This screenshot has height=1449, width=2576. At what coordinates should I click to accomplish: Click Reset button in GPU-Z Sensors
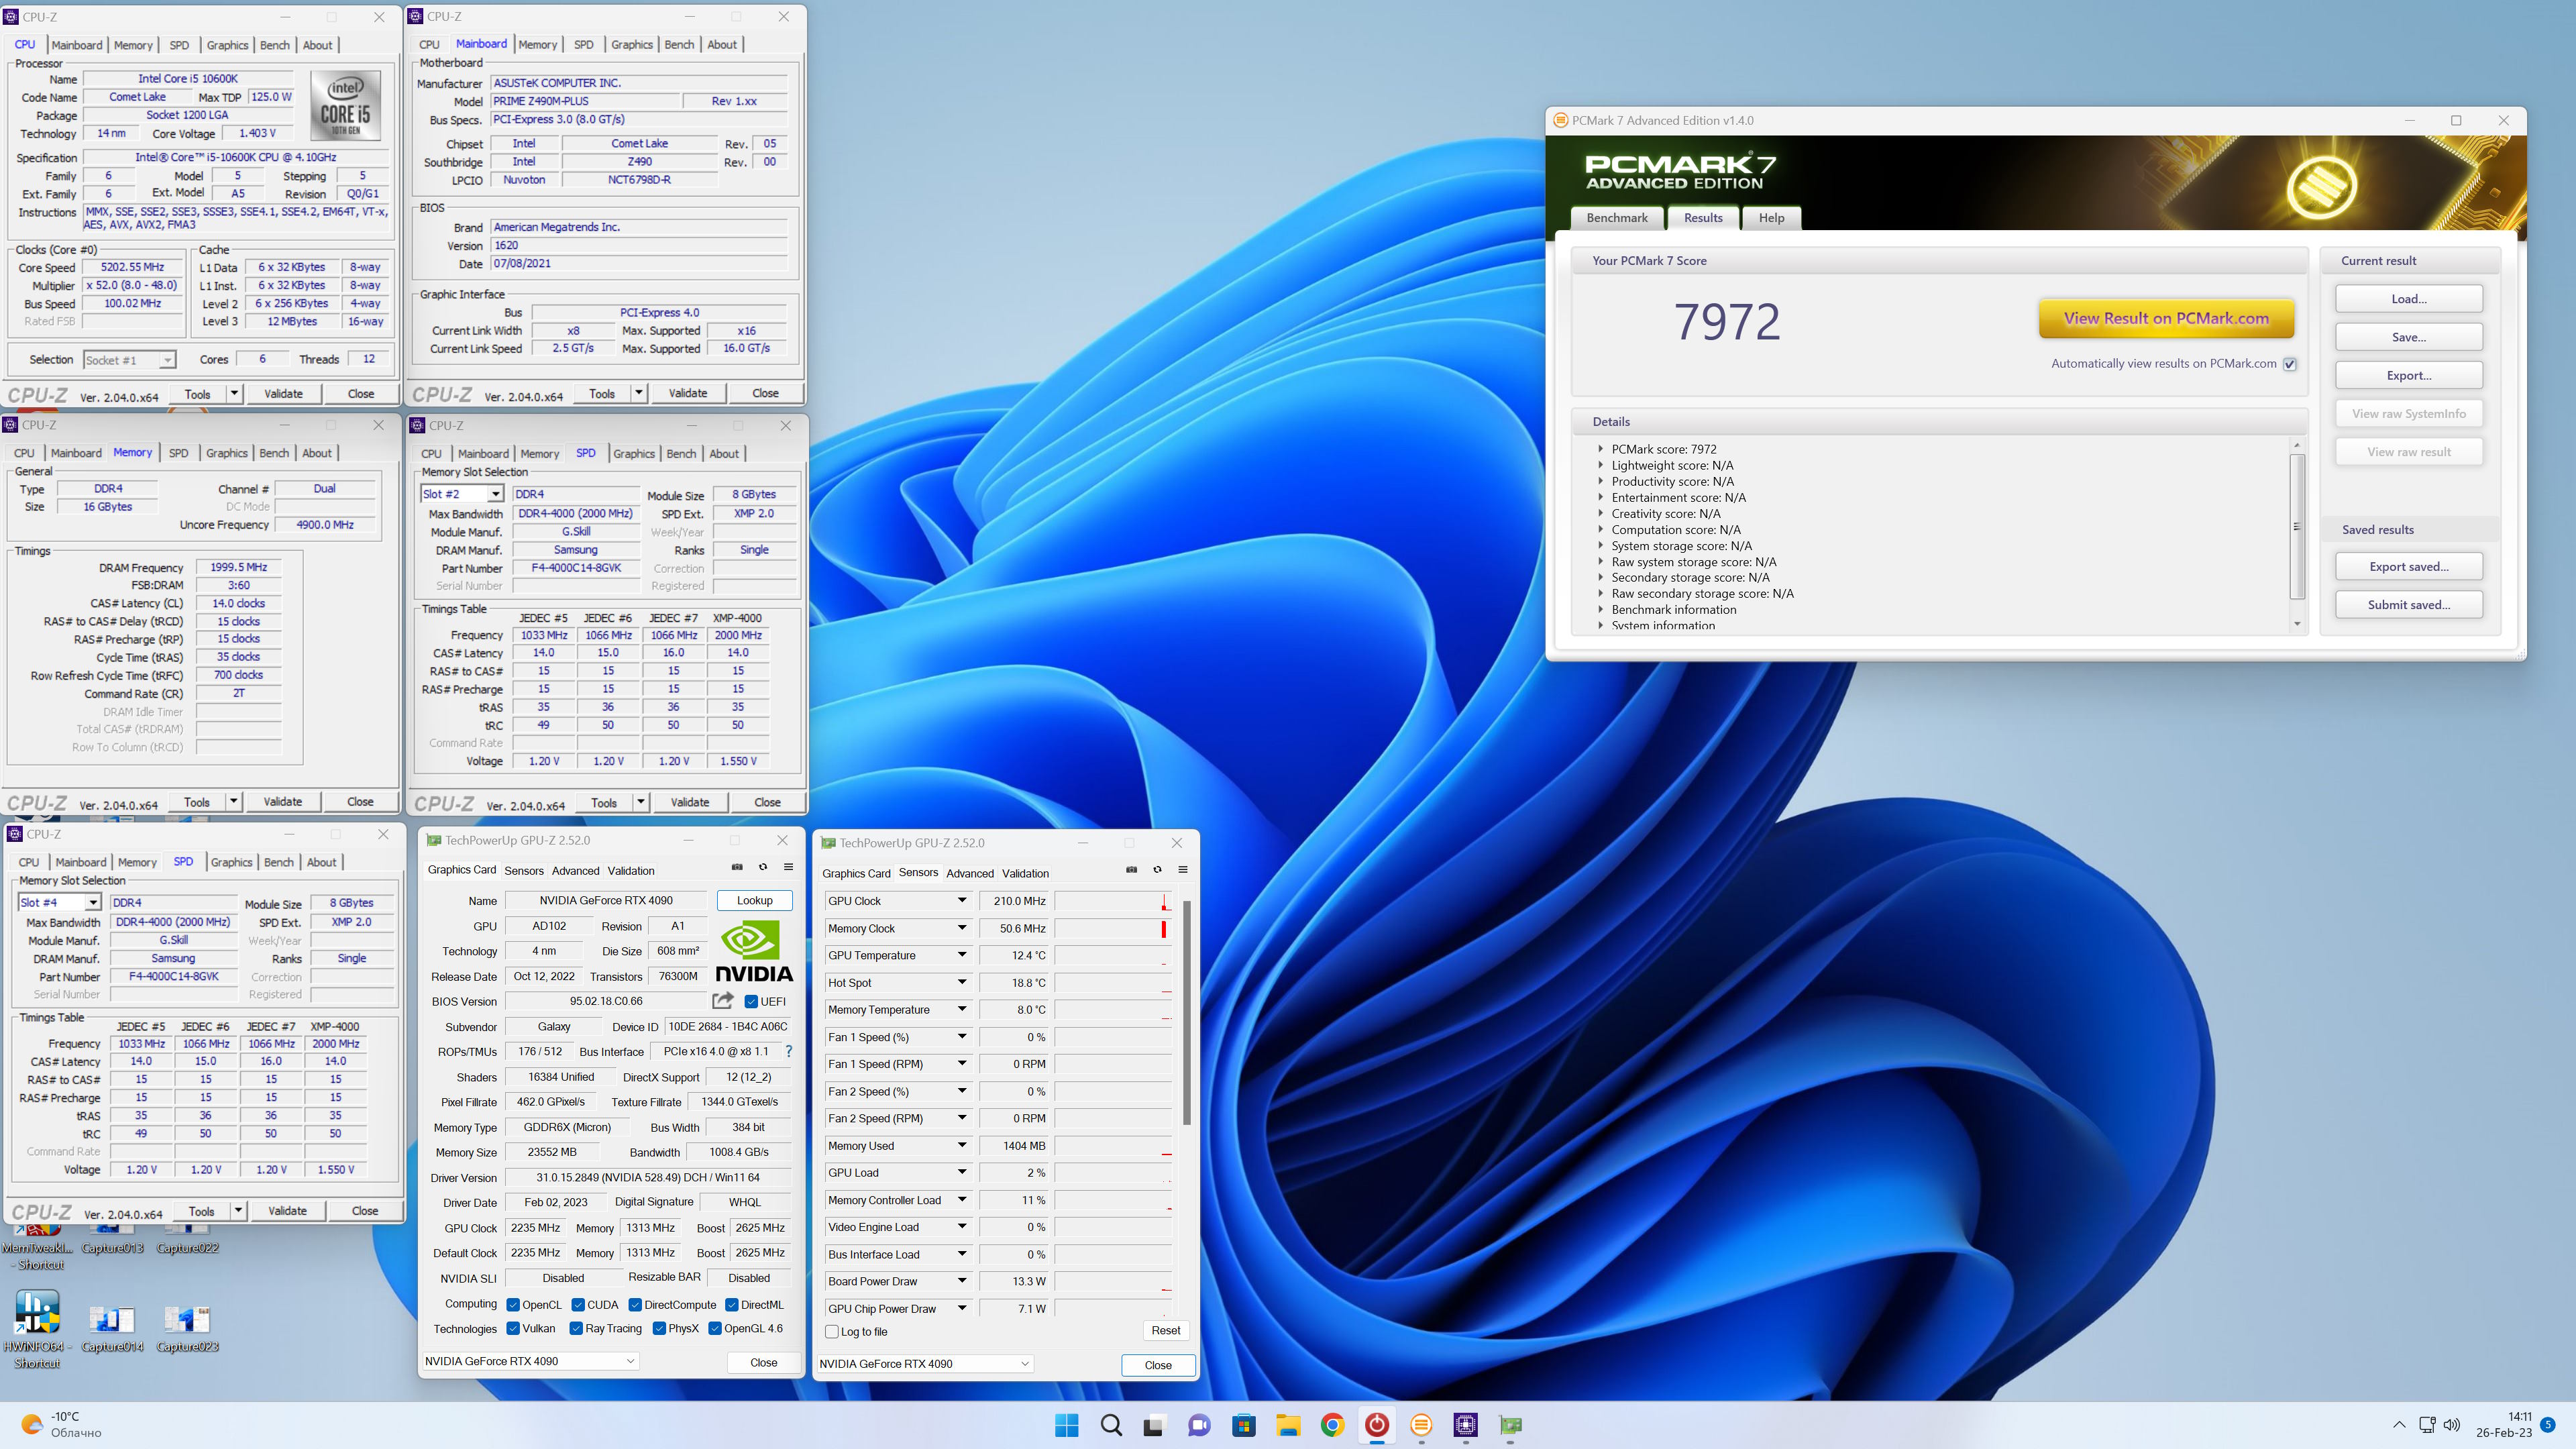pos(1165,1330)
